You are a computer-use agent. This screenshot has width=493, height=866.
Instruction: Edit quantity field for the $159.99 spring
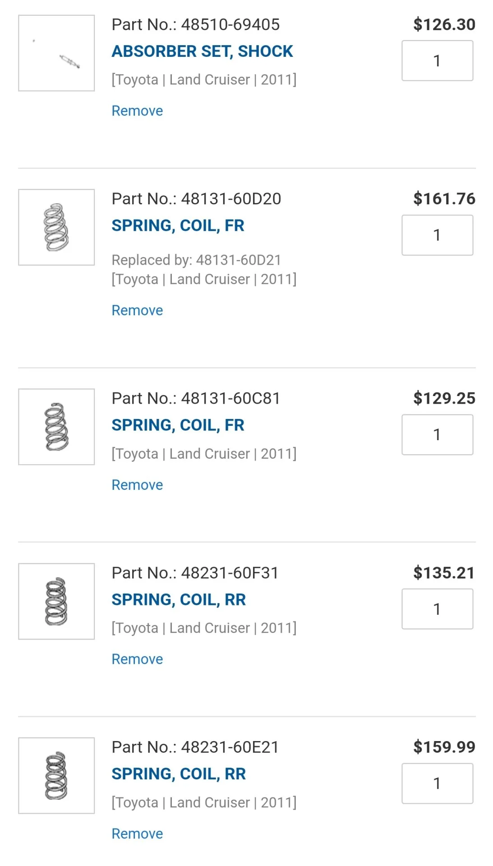tap(437, 783)
